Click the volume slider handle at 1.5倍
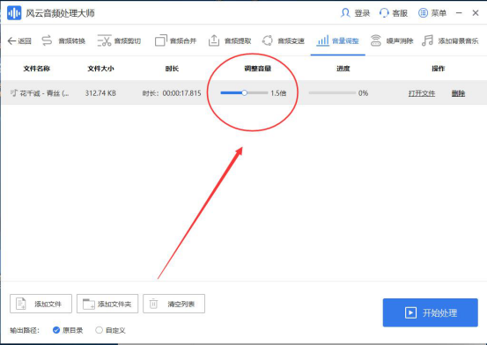 (245, 92)
